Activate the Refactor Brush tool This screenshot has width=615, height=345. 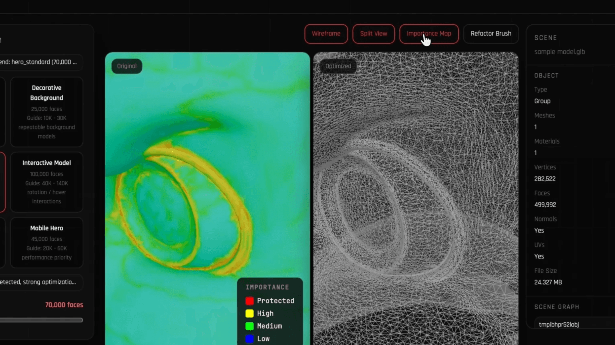(x=491, y=34)
